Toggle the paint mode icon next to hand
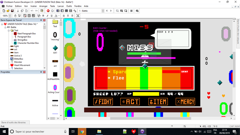The width and height of the screenshot is (240, 135). pyautogui.click(x=19, y=16)
